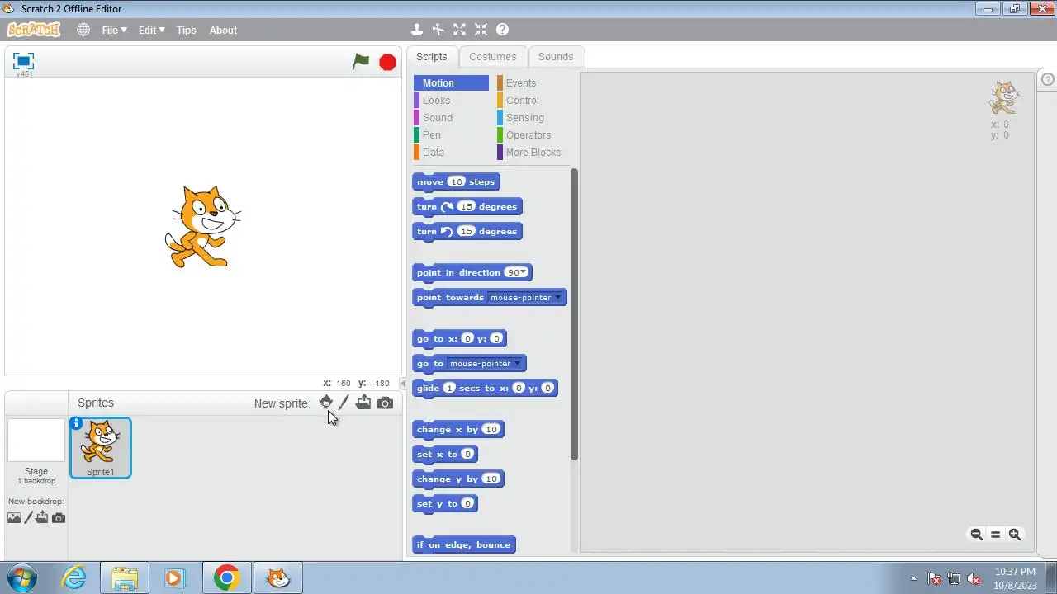
Task: Click the turn counterclockwise 15 degrees block
Action: point(467,231)
